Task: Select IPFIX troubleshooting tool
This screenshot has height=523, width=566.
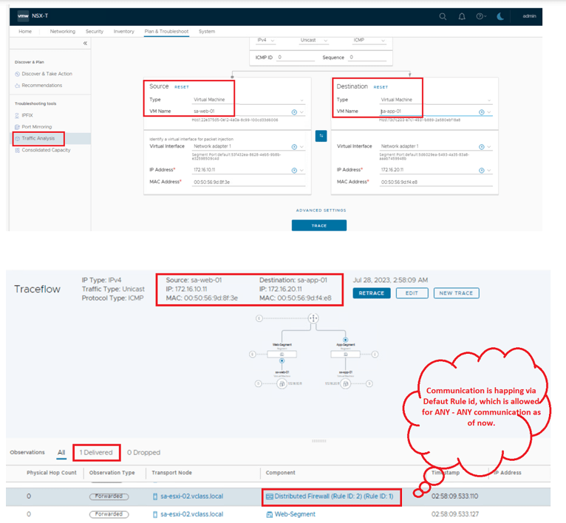Action: coord(28,115)
